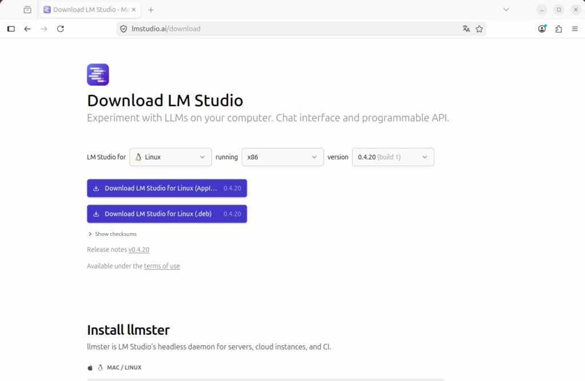The width and height of the screenshot is (585, 381).
Task: Click the Linux penguin icon beside MAC / LINUX
Action: [100, 367]
